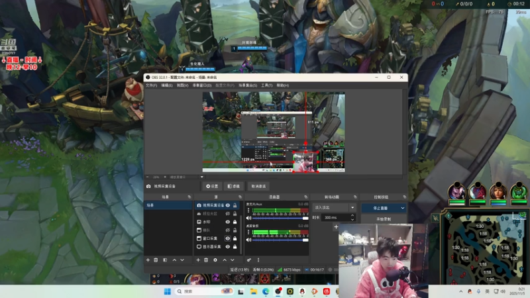Hide the 显示器采集 source with its eye icon

tap(228, 246)
